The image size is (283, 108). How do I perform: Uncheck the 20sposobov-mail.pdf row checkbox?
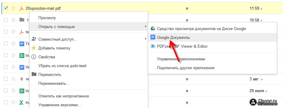pos(6,8)
